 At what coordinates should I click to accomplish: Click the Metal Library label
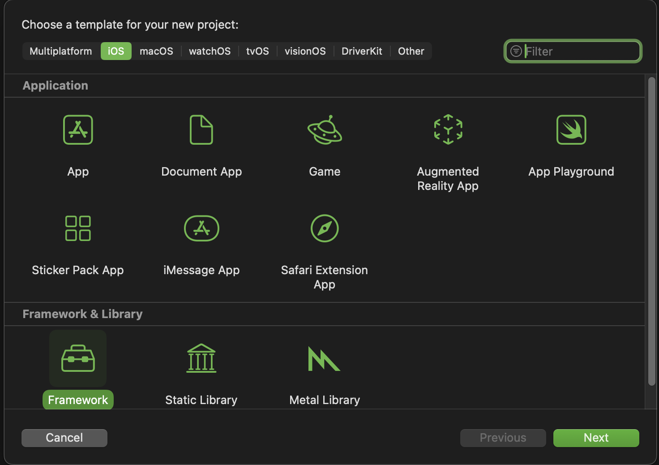pyautogui.click(x=325, y=400)
